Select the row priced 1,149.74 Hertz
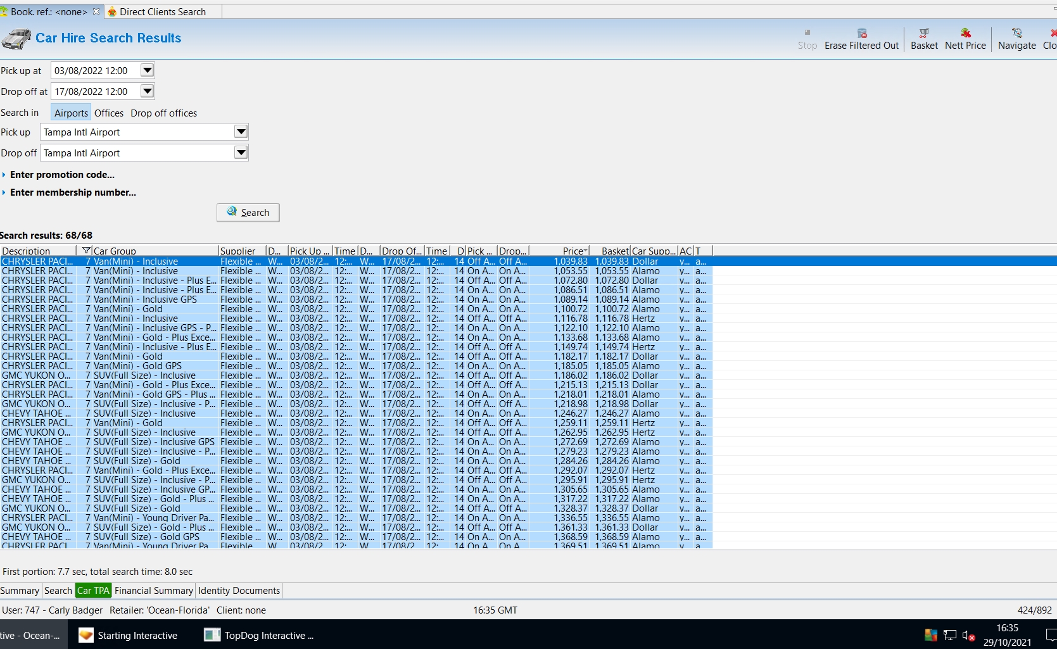The image size is (1057, 649). click(356, 347)
